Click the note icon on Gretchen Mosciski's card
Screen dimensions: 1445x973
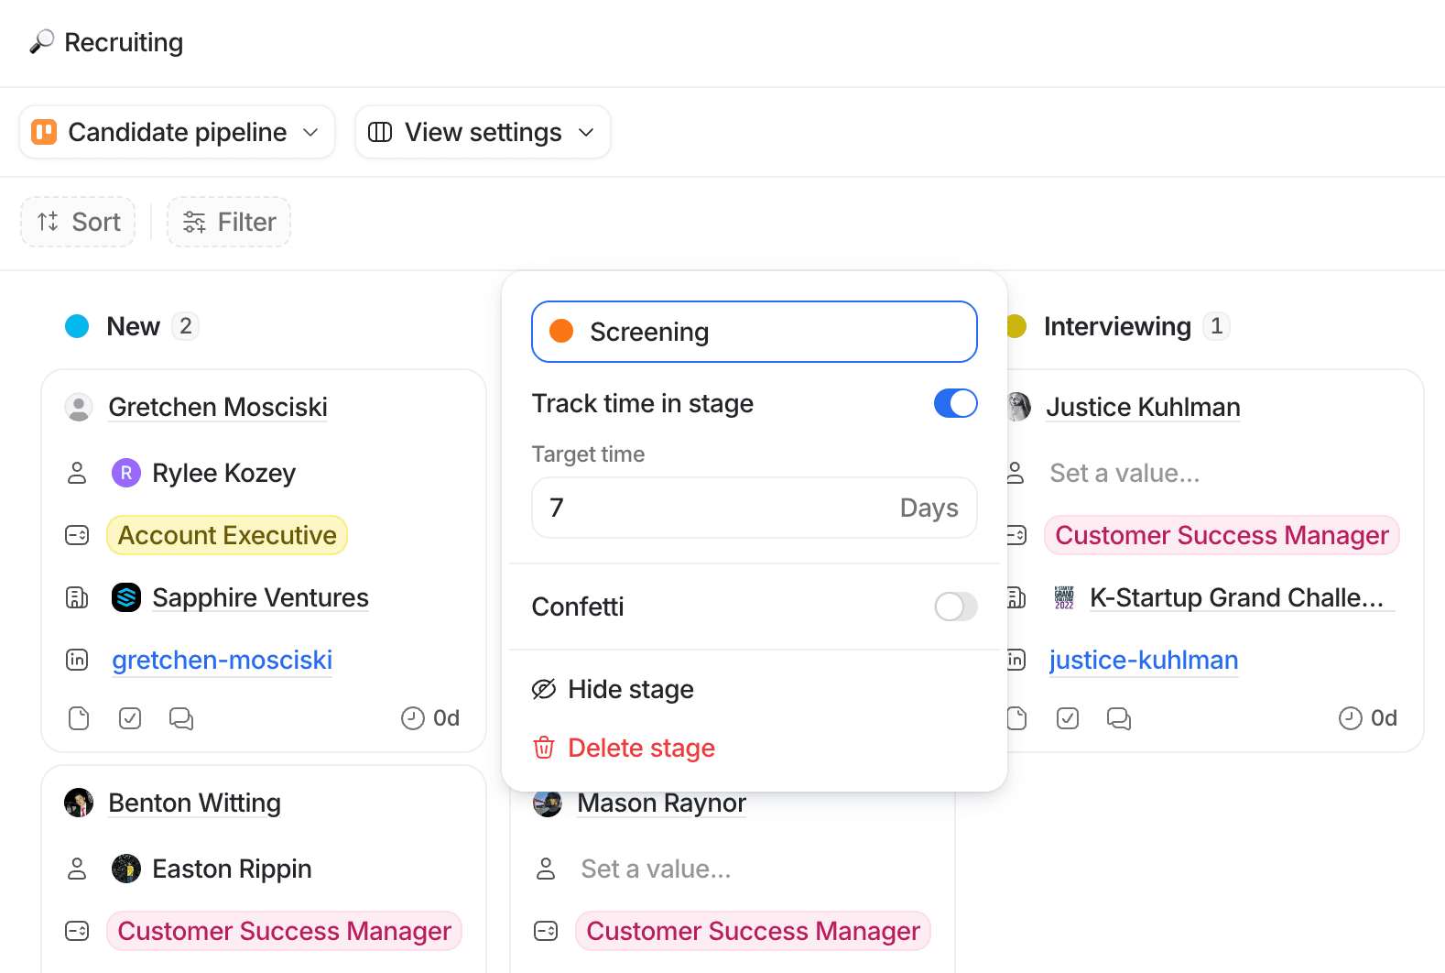point(79,718)
